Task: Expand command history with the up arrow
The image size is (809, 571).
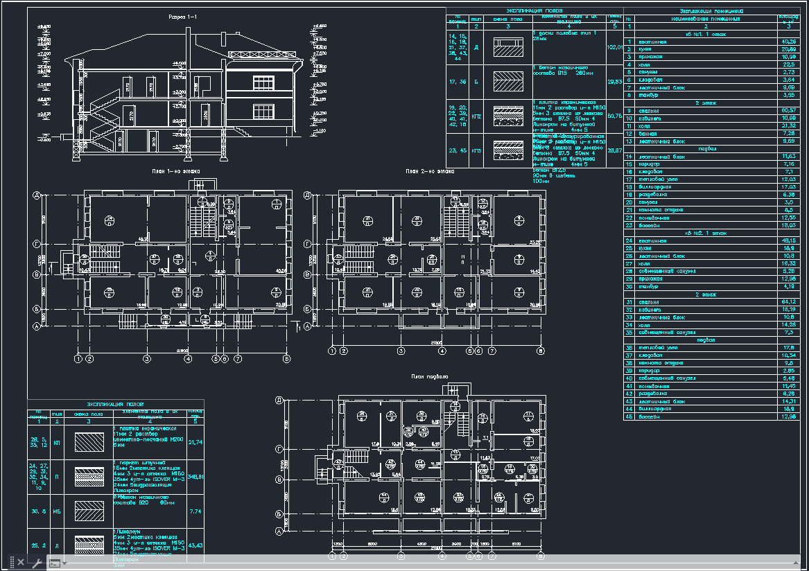Action: pos(795,563)
